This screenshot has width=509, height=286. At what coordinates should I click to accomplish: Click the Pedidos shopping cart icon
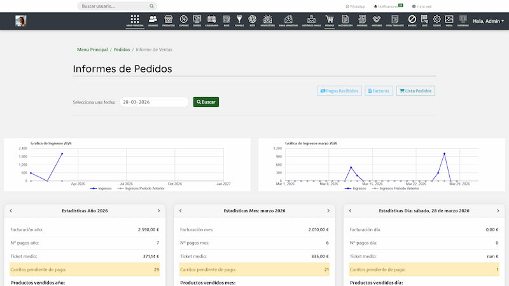click(329, 20)
